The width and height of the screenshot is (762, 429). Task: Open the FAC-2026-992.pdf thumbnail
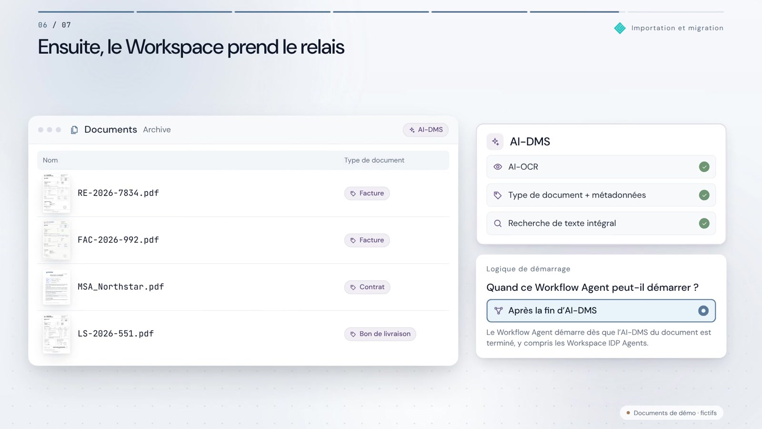coord(56,240)
